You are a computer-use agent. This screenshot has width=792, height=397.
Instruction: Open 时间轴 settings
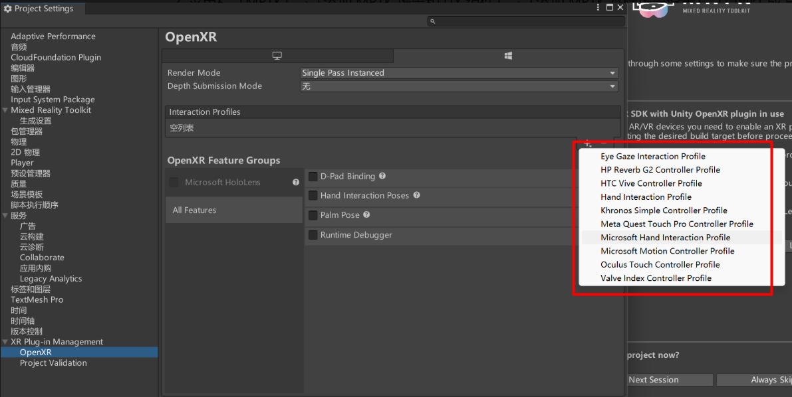22,321
